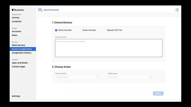Image resolution: width=191 pixels, height=107 pixels.
Task: Click the '1. Choose Devices' heading
Action: (x=62, y=23)
